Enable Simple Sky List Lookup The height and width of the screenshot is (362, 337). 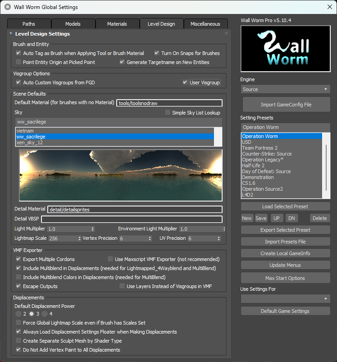168,112
